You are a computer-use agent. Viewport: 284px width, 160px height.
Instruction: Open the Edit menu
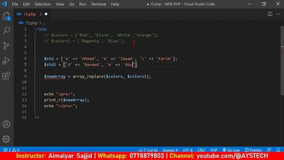(x=26, y=4)
